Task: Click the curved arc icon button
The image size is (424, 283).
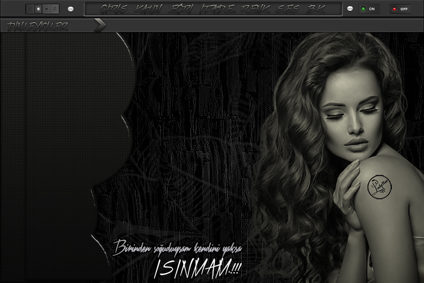Action: (31, 8)
